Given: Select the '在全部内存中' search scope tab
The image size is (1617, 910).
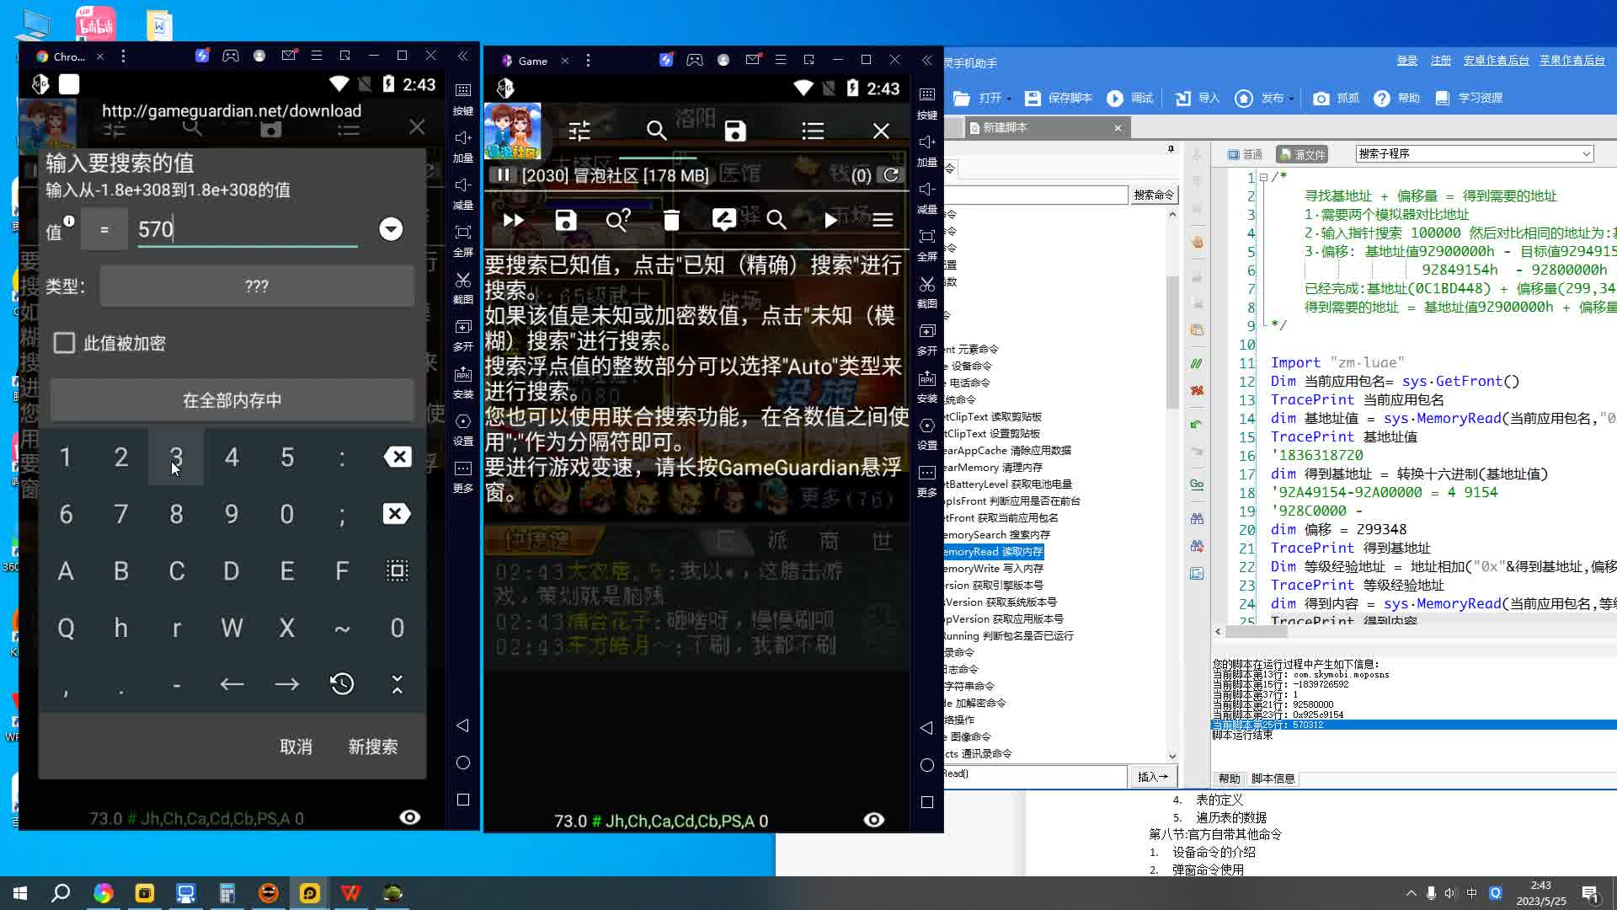Looking at the screenshot, I should (232, 400).
